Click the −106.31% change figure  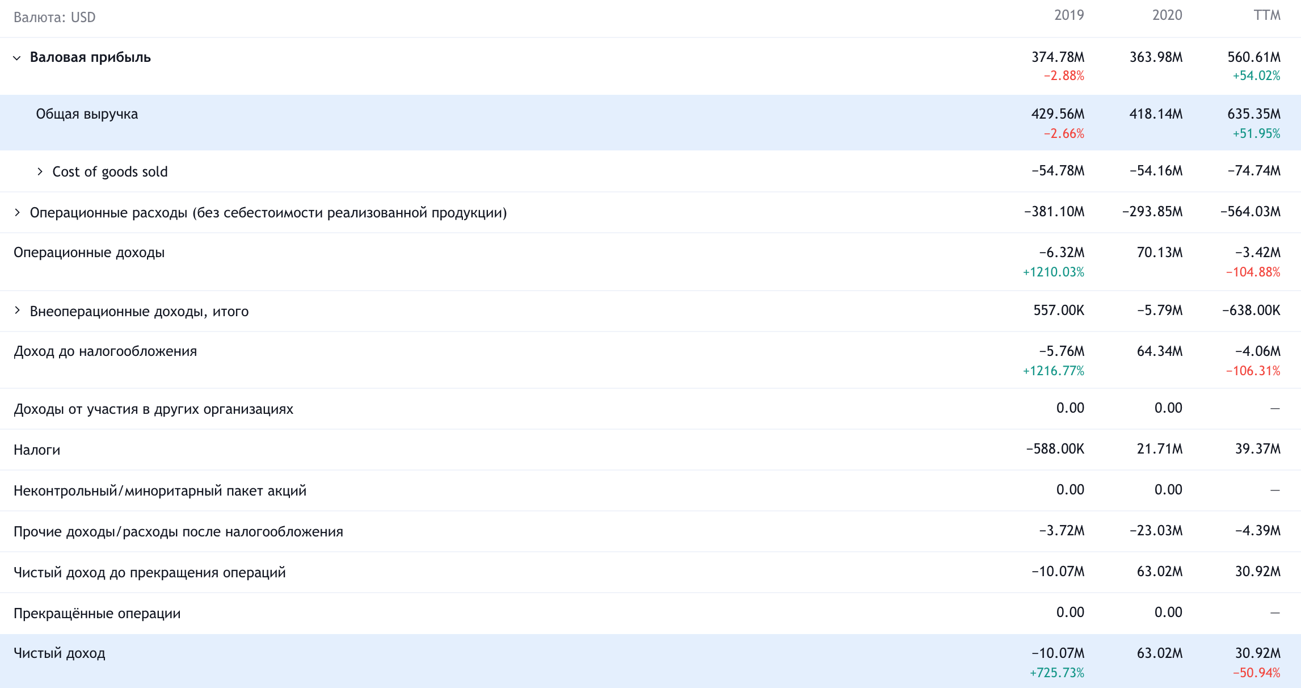point(1253,371)
